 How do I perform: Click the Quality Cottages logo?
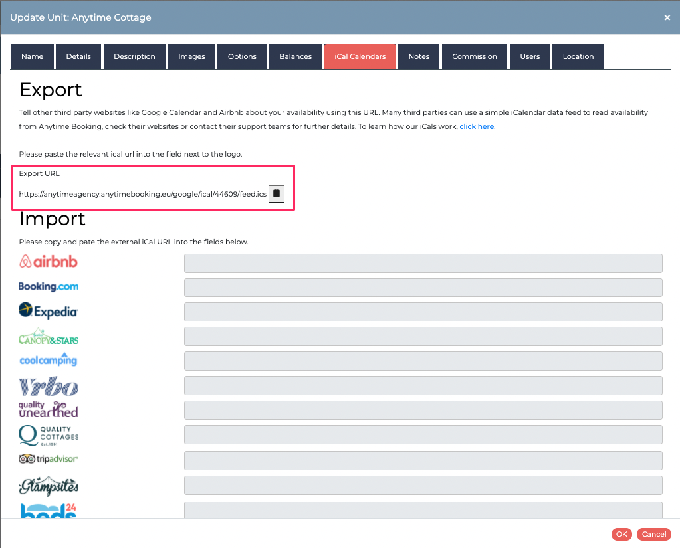point(49,435)
